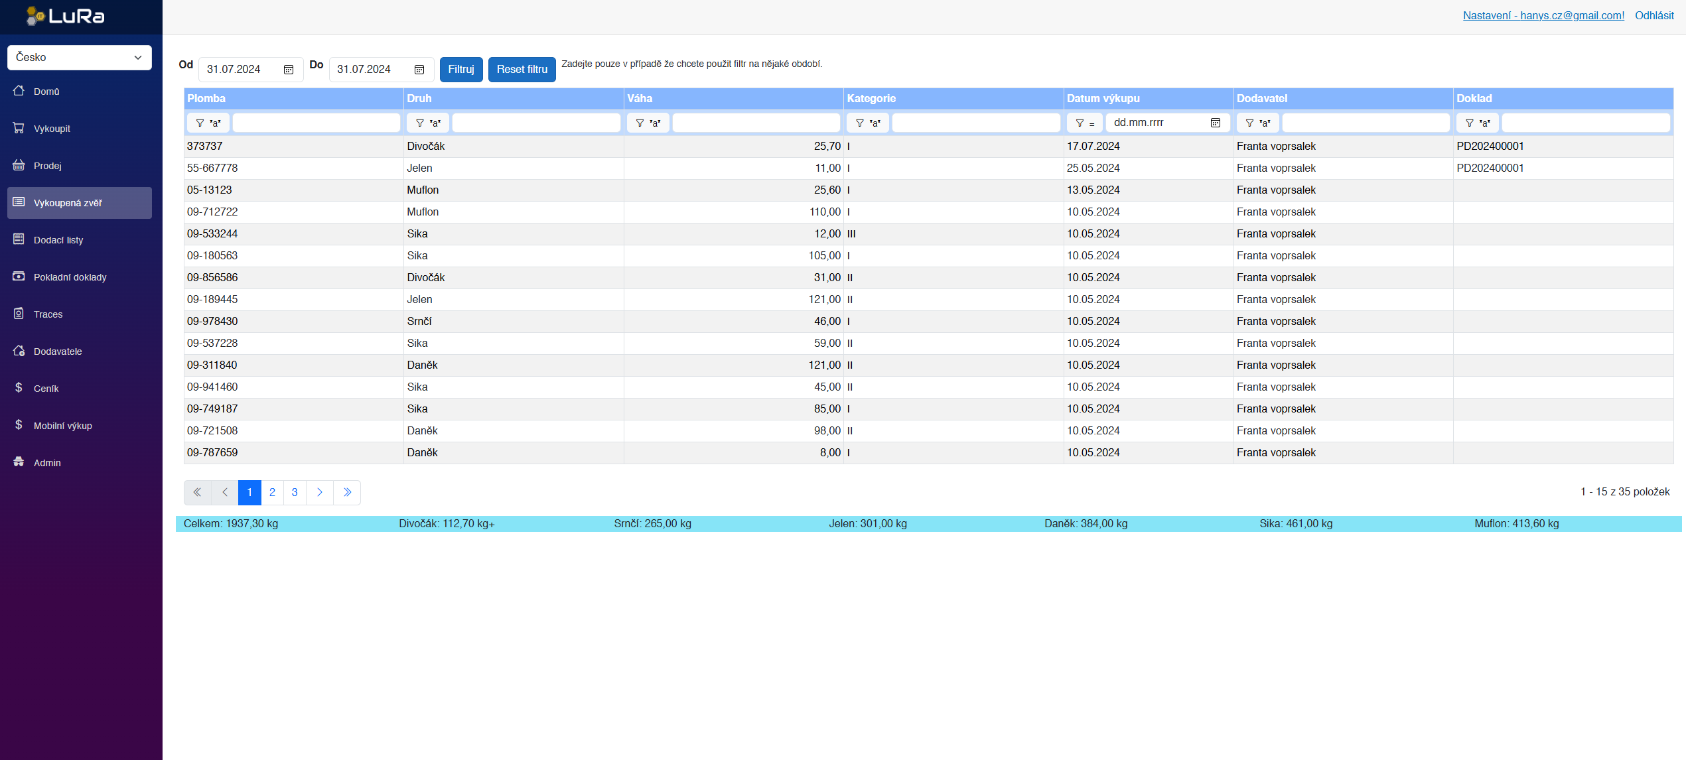Select row with plomba 55-667778
This screenshot has height=760, width=1686.
pos(929,168)
